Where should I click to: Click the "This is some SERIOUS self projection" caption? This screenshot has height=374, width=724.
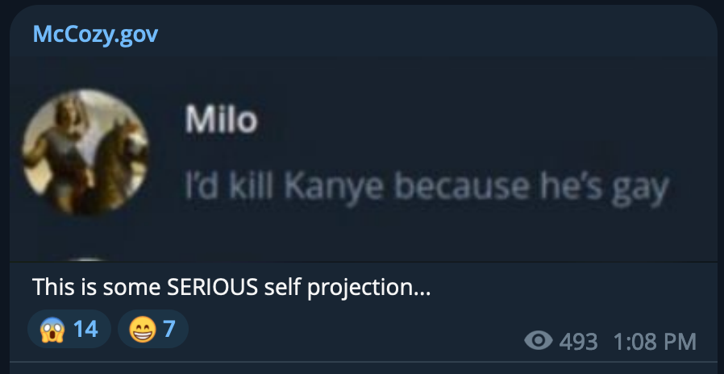pyautogui.click(x=231, y=288)
